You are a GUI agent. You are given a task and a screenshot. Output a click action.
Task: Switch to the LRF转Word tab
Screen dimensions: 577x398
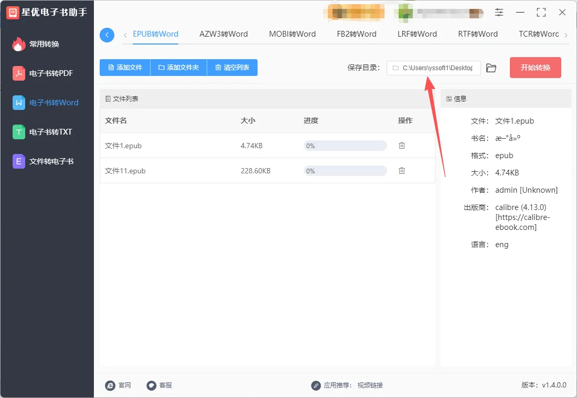pyautogui.click(x=418, y=34)
